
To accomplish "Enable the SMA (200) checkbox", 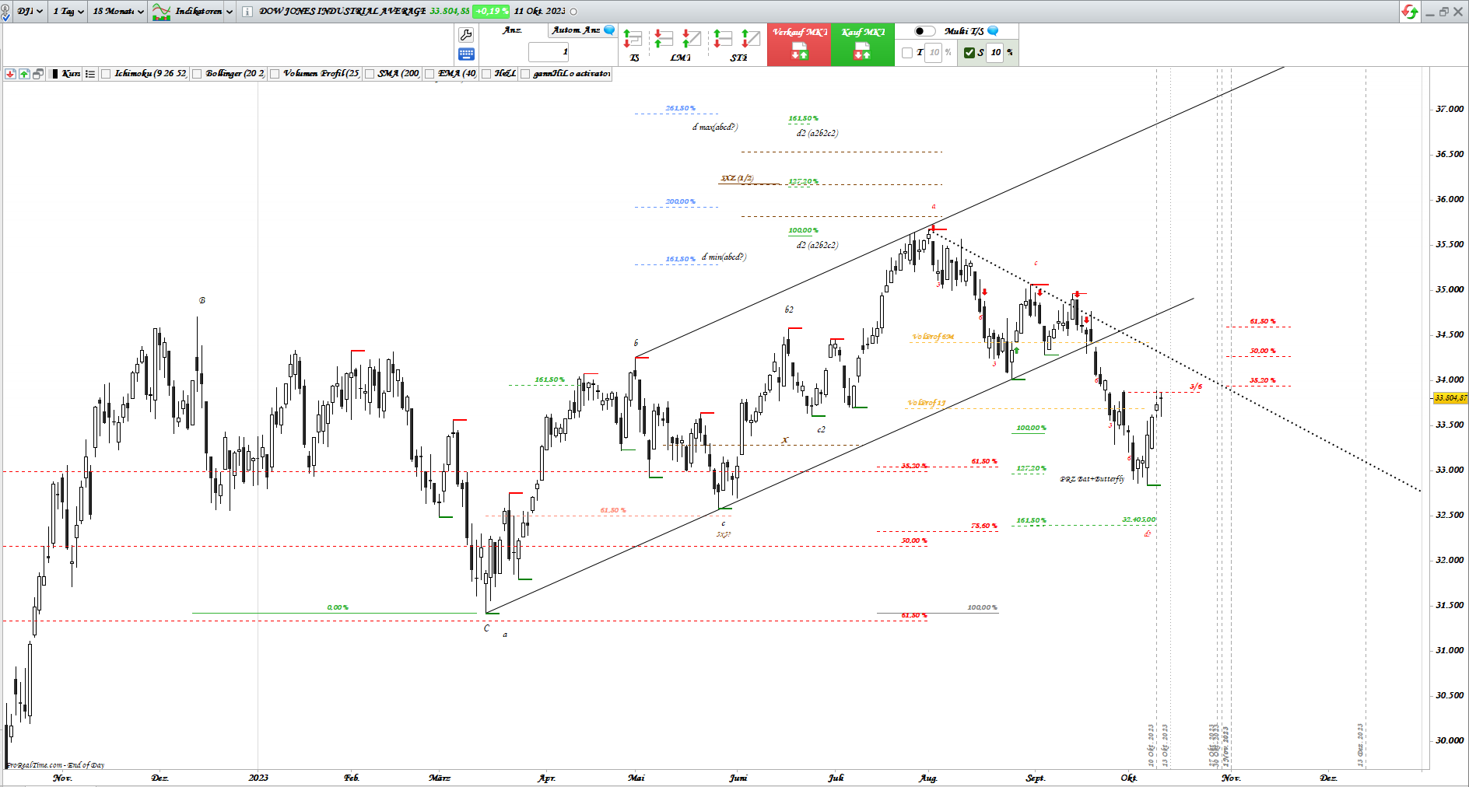I will click(x=370, y=74).
